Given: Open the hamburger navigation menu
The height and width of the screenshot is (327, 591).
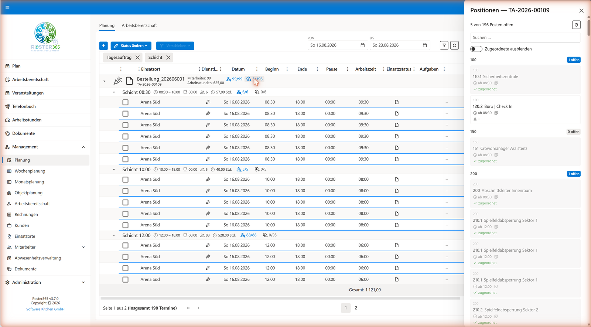Looking at the screenshot, I should [x=7, y=7].
